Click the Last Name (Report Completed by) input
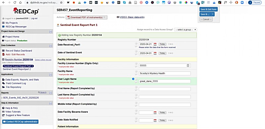The width and height of the screenshot is (265, 129). point(165,97)
